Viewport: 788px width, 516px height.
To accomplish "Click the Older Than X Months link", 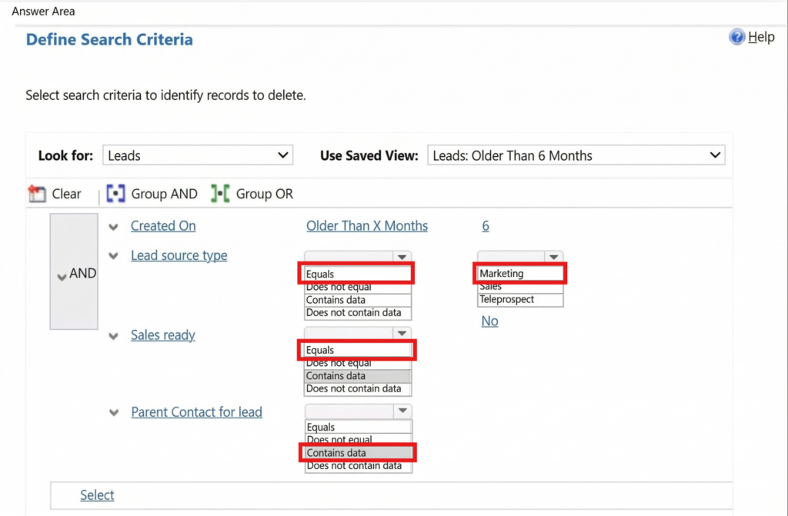I will pyautogui.click(x=367, y=226).
